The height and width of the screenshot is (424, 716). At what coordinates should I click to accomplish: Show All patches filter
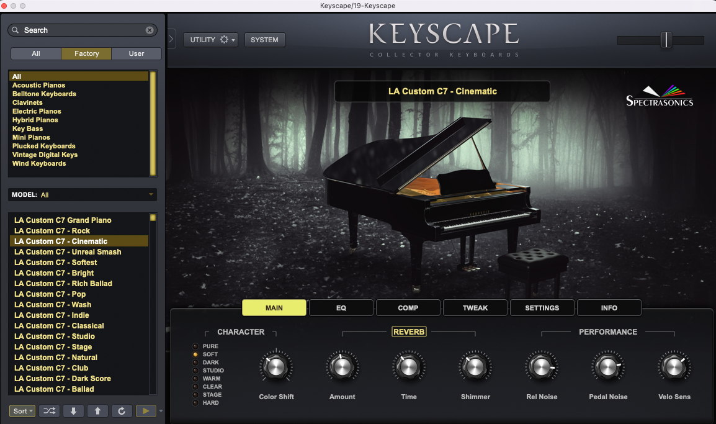[x=36, y=53]
